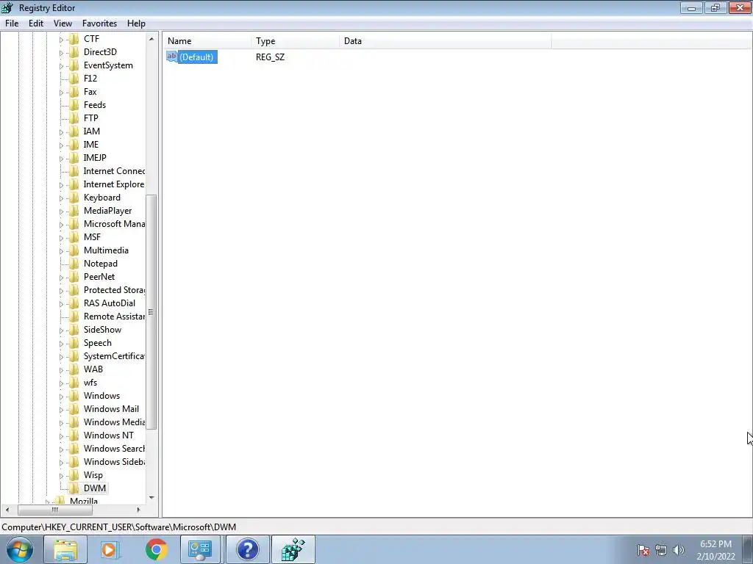This screenshot has width=753, height=564.
Task: Click the Feeds folder icon
Action: click(x=74, y=104)
